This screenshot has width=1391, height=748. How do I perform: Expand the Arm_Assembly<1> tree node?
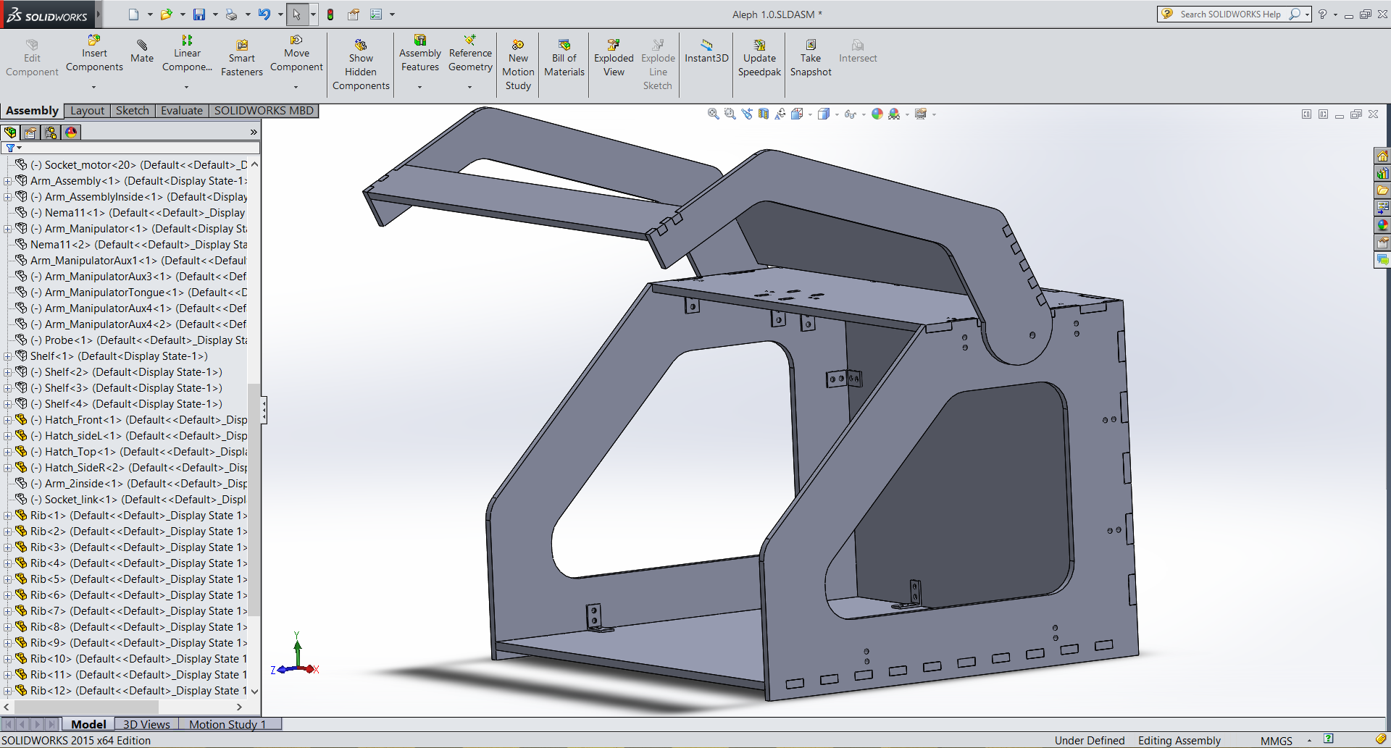[7, 181]
